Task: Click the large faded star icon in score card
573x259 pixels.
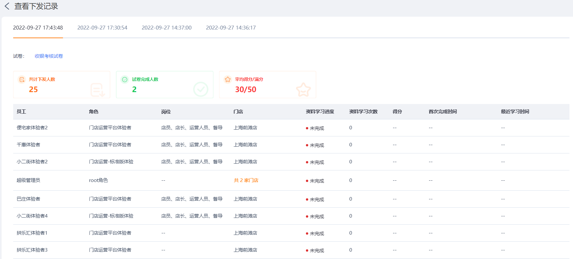Action: click(303, 90)
